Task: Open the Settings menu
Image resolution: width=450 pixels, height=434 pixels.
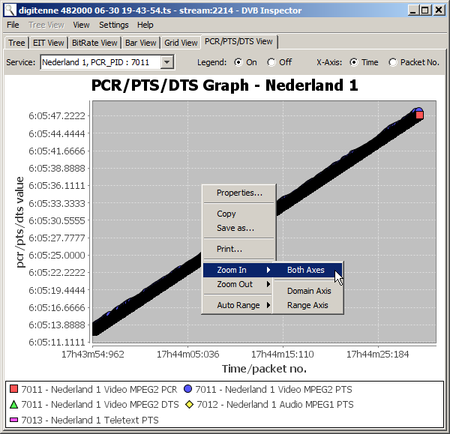Action: click(x=114, y=25)
